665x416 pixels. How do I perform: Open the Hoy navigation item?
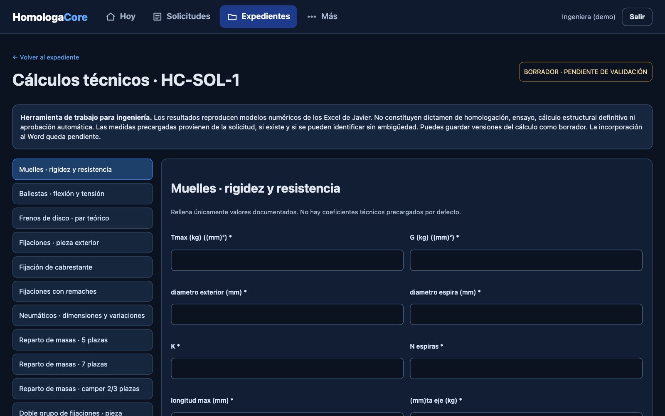point(121,17)
